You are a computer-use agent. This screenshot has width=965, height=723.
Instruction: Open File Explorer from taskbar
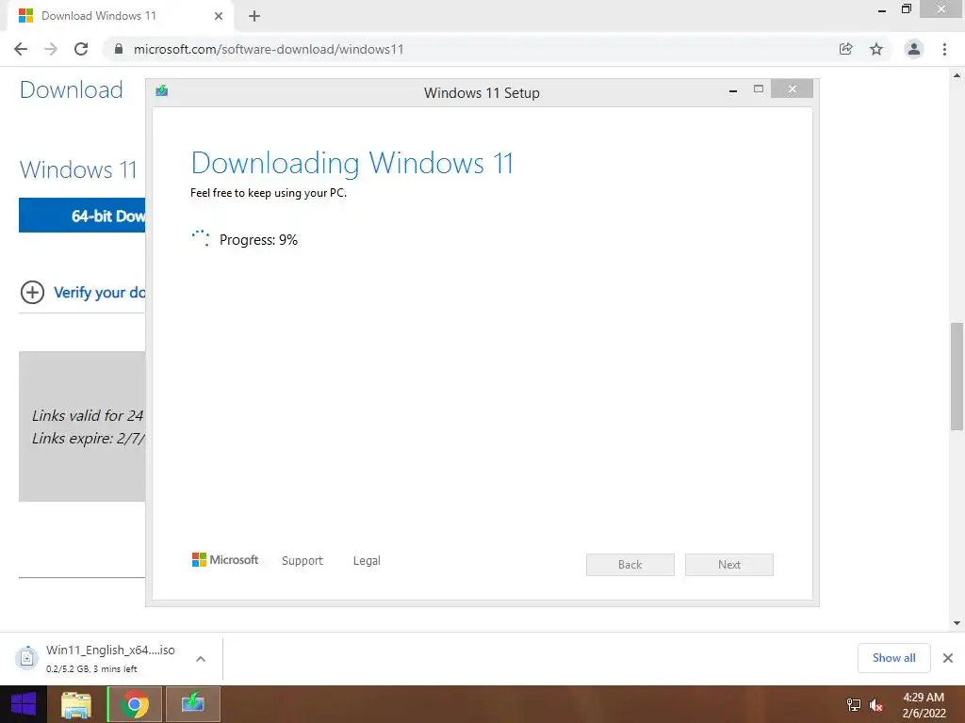pos(76,704)
